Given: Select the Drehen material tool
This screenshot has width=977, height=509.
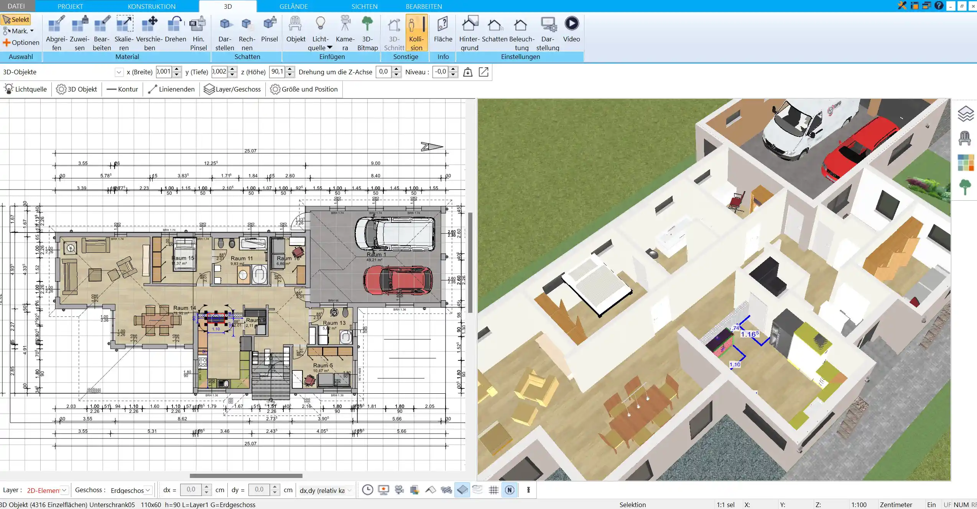Looking at the screenshot, I should coord(176,29).
